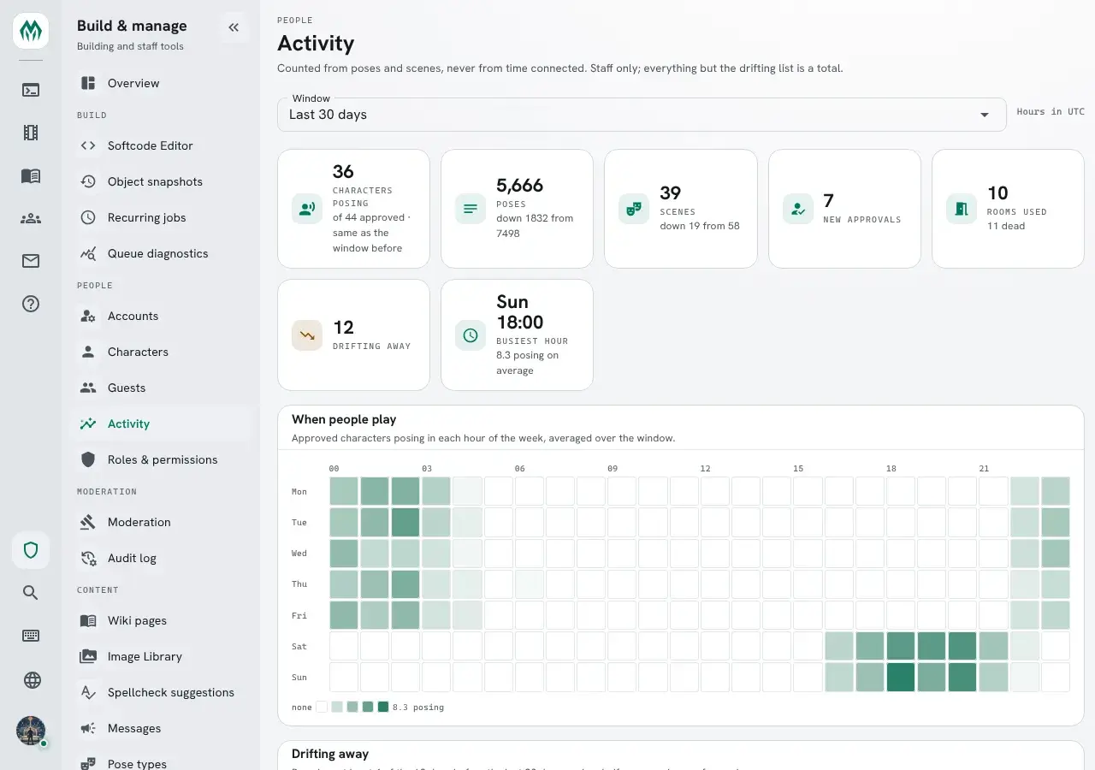Image resolution: width=1095 pixels, height=770 pixels.
Task: Click the Object snapshots history icon
Action: pyautogui.click(x=88, y=181)
